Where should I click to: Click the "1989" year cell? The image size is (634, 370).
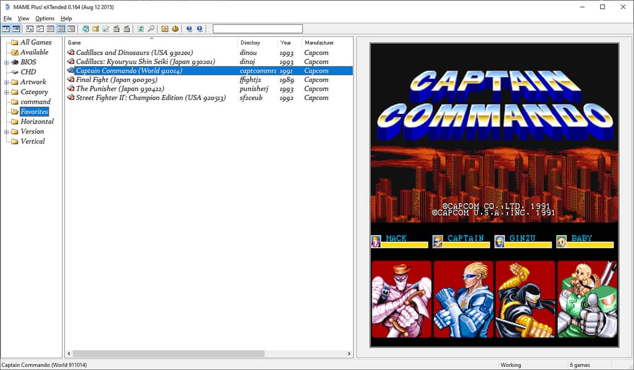tap(287, 80)
